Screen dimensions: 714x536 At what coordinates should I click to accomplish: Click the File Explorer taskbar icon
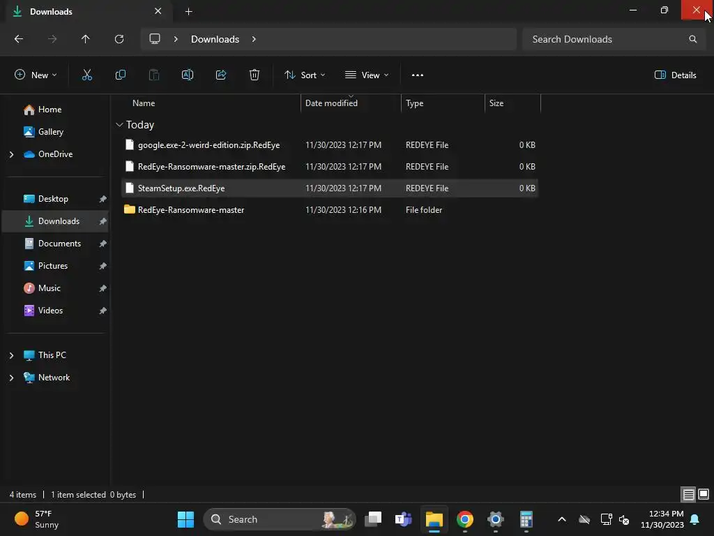[x=434, y=519]
